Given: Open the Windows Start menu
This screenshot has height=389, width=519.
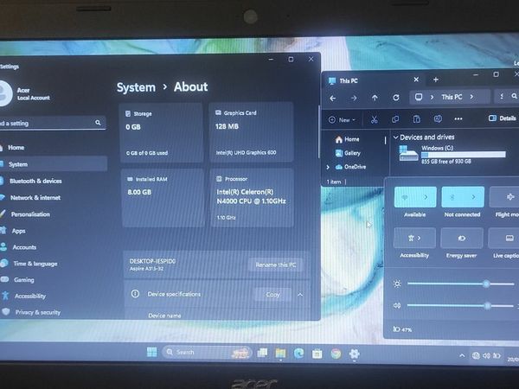Looking at the screenshot, I should point(152,353).
